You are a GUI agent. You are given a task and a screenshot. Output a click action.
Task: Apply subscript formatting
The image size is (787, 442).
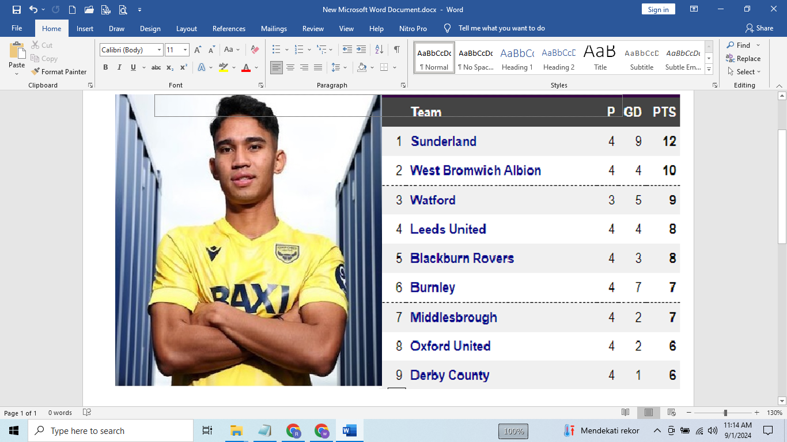tap(170, 68)
